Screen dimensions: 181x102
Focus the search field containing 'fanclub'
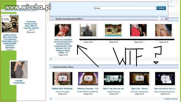coord(125,8)
